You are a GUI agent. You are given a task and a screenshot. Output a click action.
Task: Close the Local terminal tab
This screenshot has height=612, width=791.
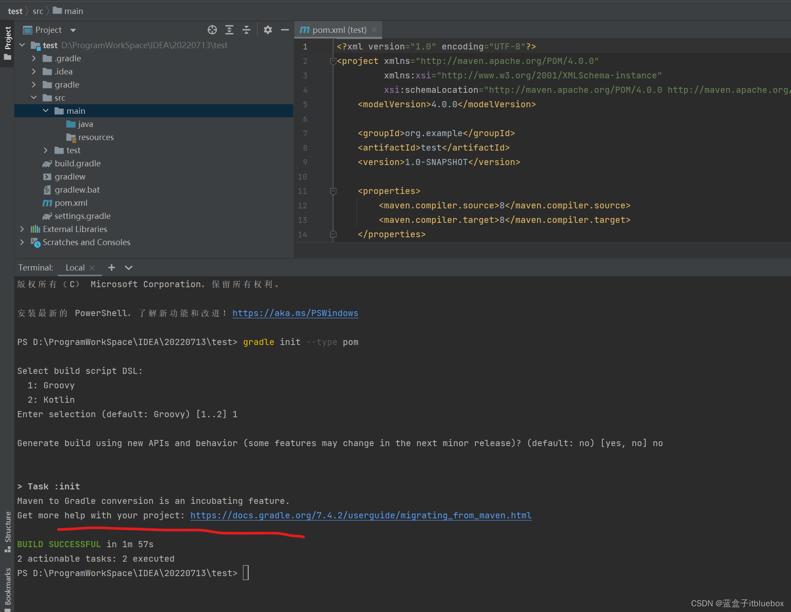tap(92, 267)
